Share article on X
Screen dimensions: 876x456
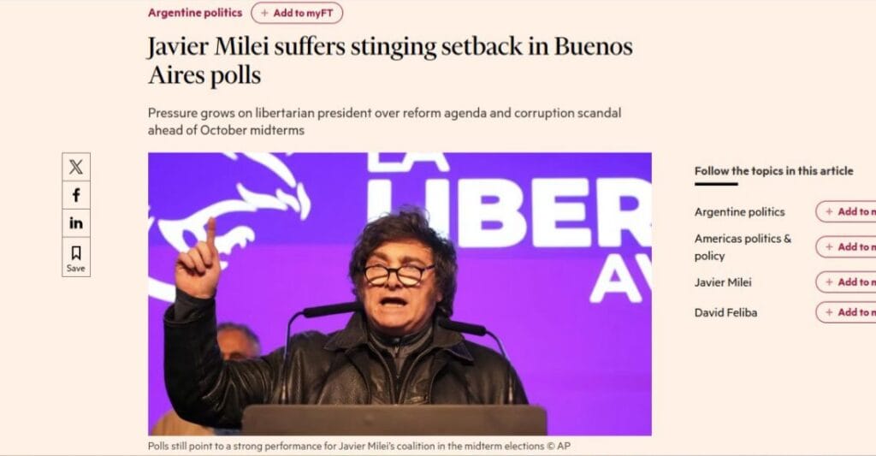pyautogui.click(x=76, y=167)
